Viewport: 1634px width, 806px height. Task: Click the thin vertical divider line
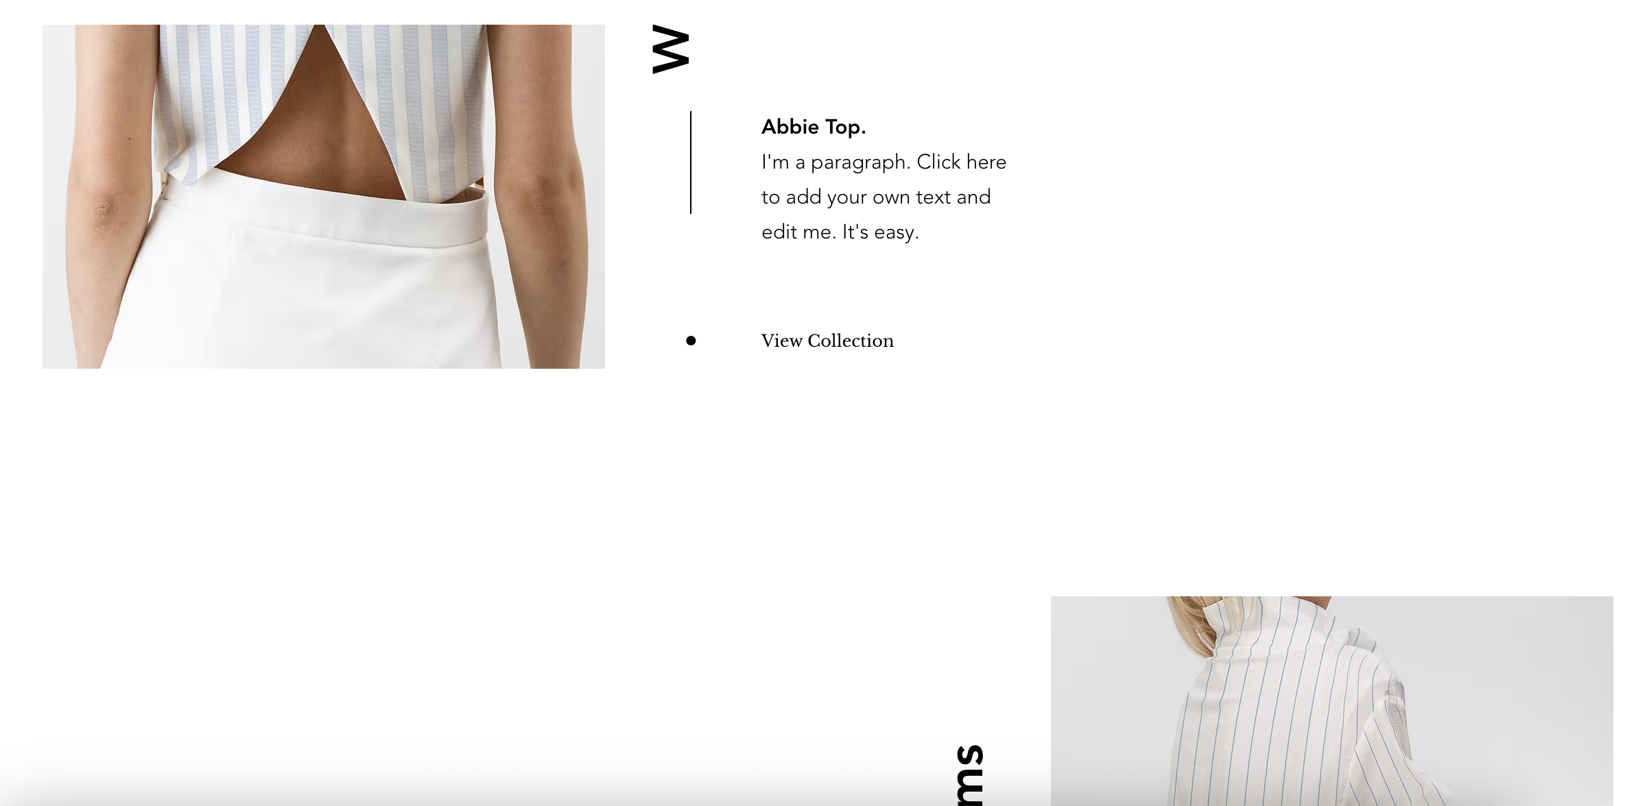(x=691, y=162)
